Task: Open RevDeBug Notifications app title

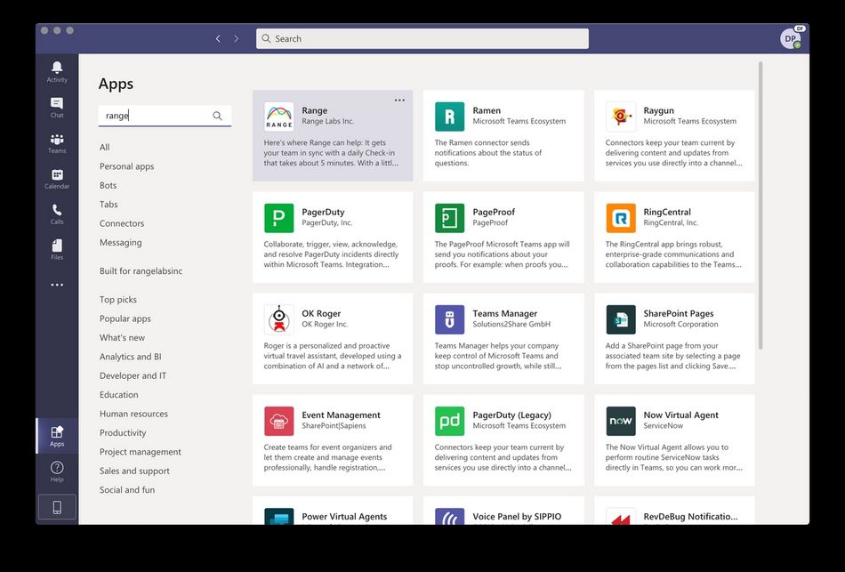Action: click(690, 516)
